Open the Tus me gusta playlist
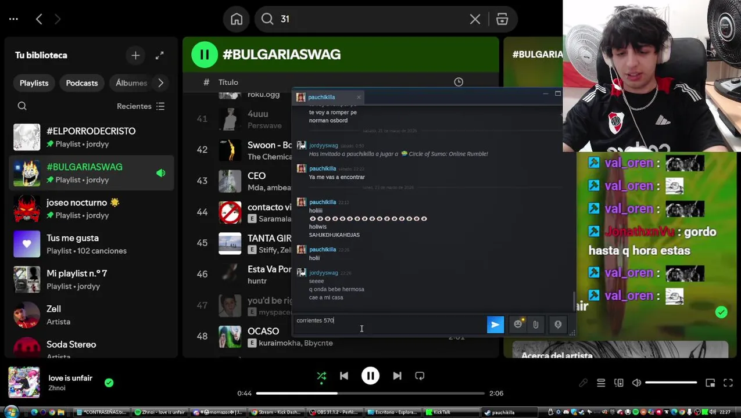Image resolution: width=741 pixels, height=418 pixels. [91, 244]
